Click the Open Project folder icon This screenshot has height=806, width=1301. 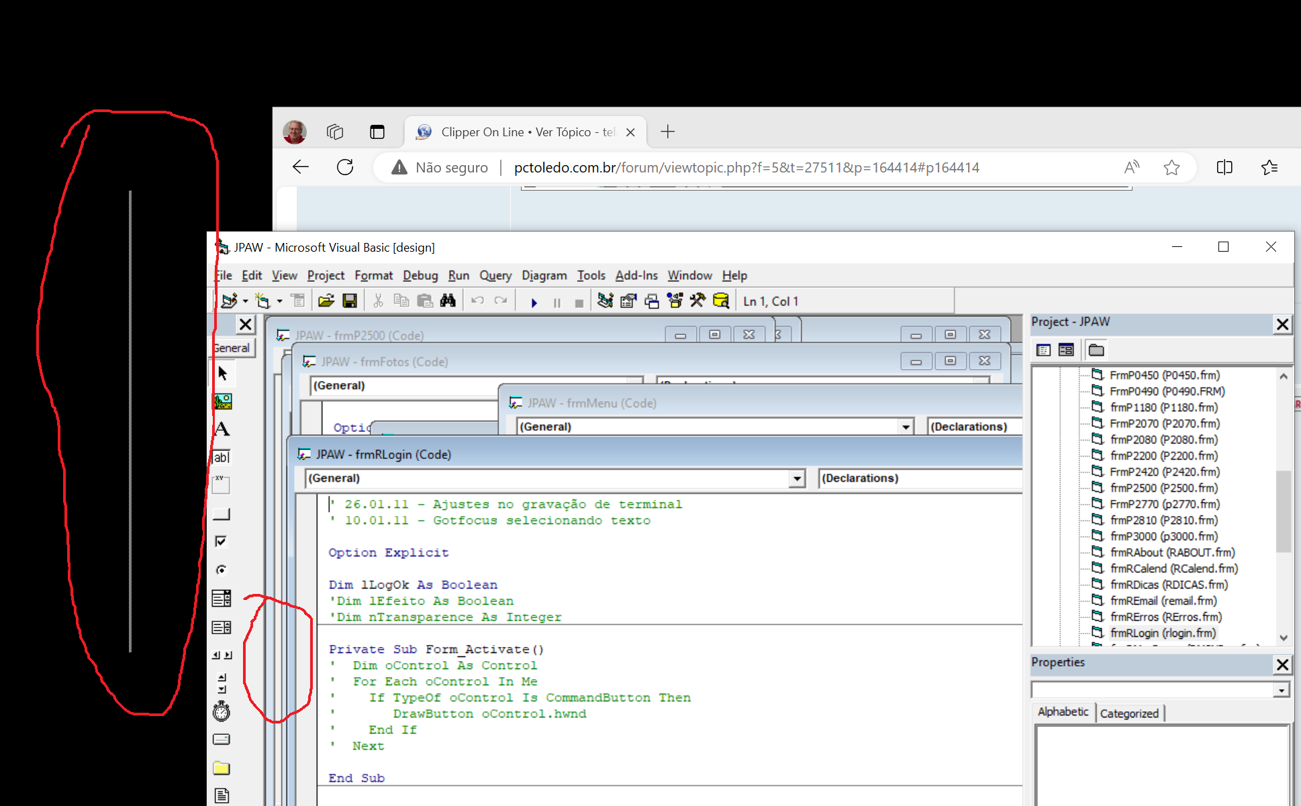pos(326,301)
